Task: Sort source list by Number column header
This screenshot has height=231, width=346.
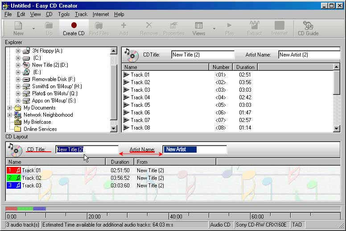Action: pyautogui.click(x=221, y=67)
